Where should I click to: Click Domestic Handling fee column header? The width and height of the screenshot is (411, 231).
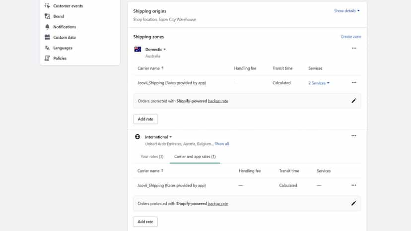click(x=245, y=68)
